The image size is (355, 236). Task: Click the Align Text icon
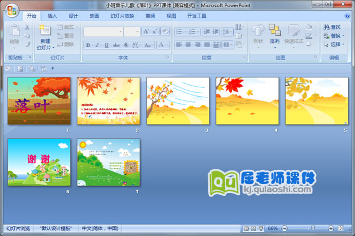[240, 35]
